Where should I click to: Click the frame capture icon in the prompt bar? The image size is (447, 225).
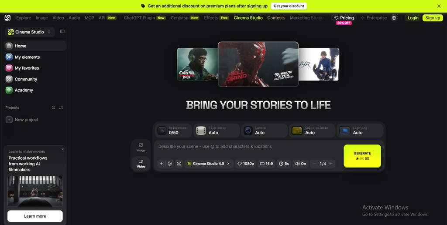[179, 164]
